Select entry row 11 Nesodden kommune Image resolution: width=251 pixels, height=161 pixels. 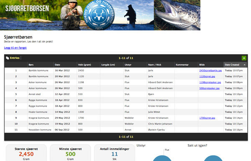pos(126,130)
